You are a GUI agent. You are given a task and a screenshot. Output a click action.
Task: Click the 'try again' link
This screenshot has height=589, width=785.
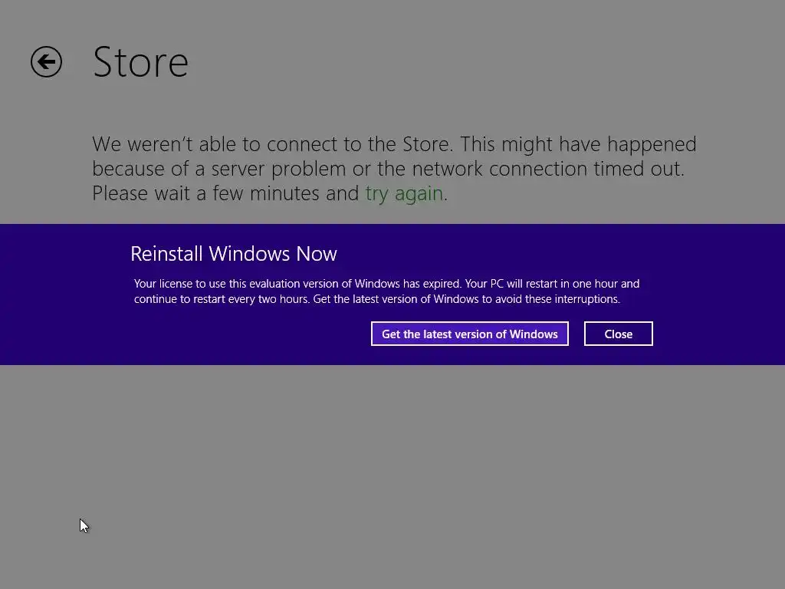point(404,193)
